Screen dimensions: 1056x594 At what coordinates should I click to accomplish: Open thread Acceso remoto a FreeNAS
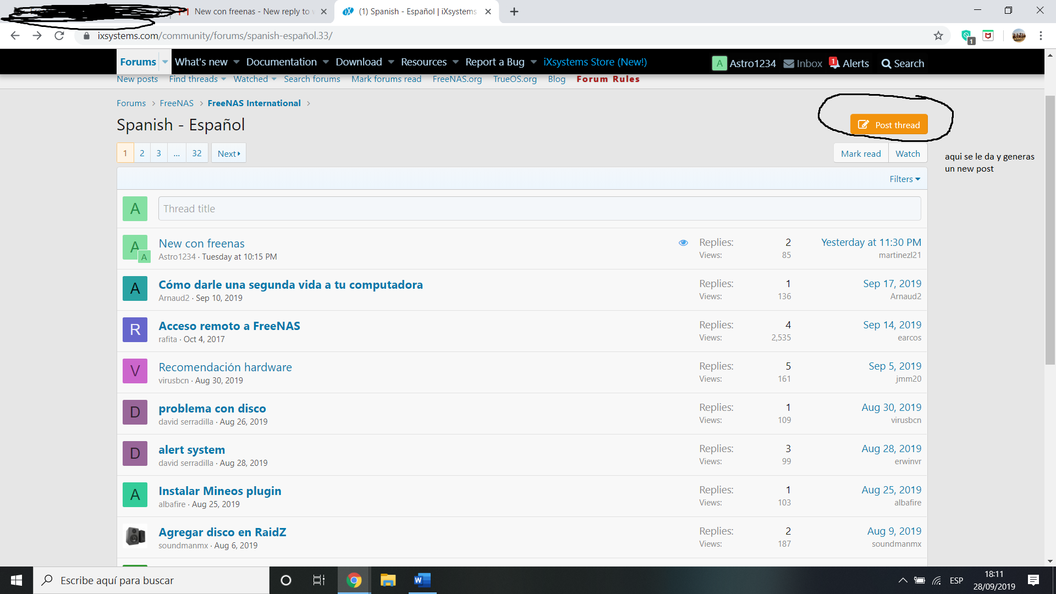pyautogui.click(x=229, y=326)
